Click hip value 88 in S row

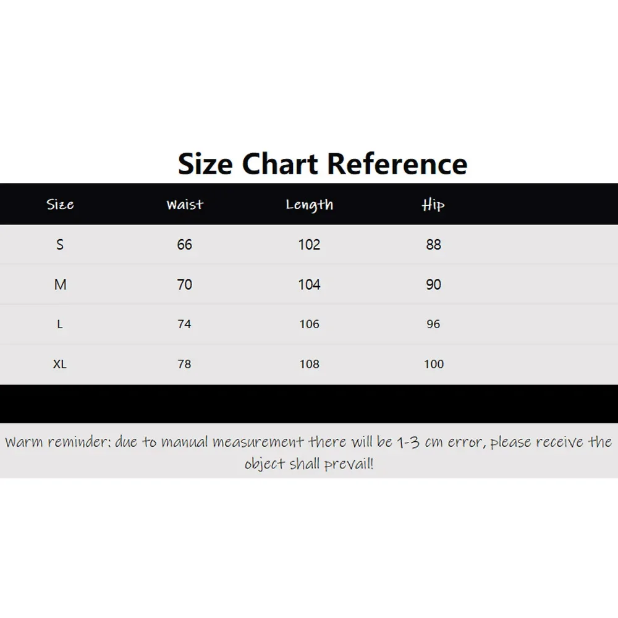[x=433, y=245]
